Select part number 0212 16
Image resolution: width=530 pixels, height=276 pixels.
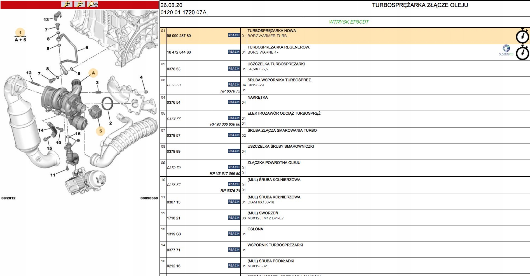[x=174, y=266]
